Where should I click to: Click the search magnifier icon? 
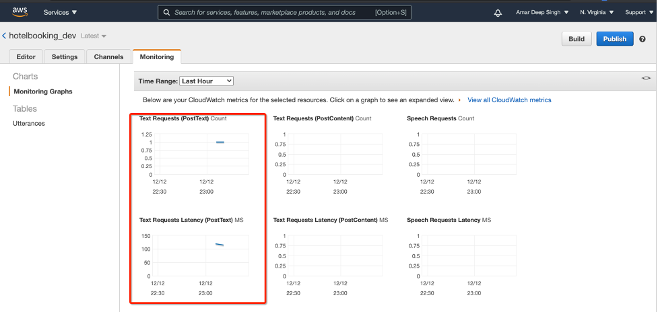pos(166,13)
